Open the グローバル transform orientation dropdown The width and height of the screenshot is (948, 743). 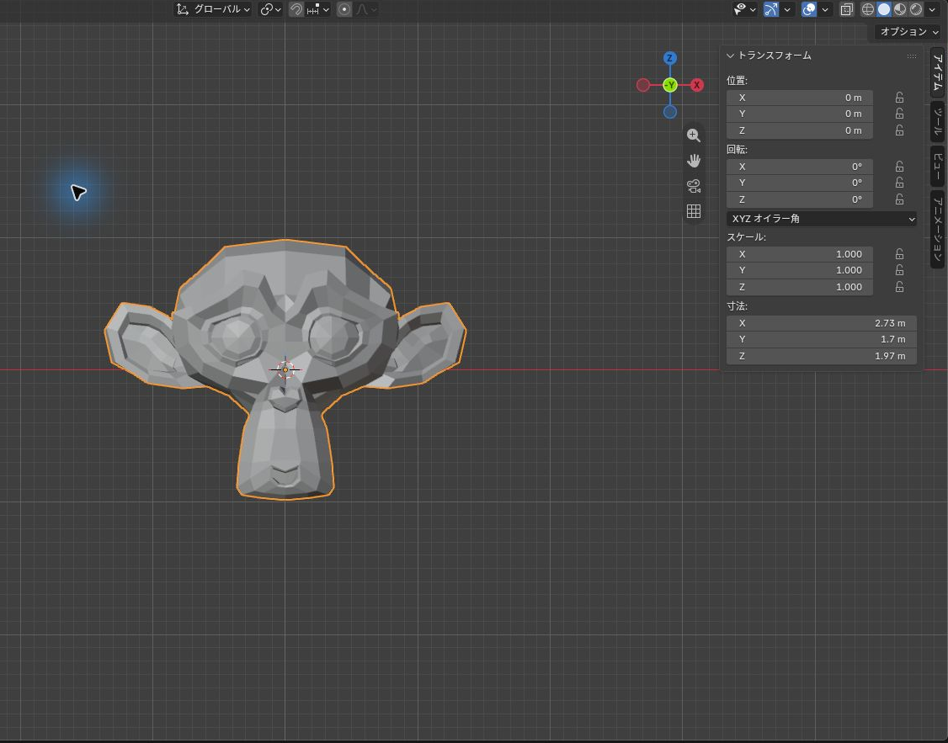pyautogui.click(x=213, y=9)
